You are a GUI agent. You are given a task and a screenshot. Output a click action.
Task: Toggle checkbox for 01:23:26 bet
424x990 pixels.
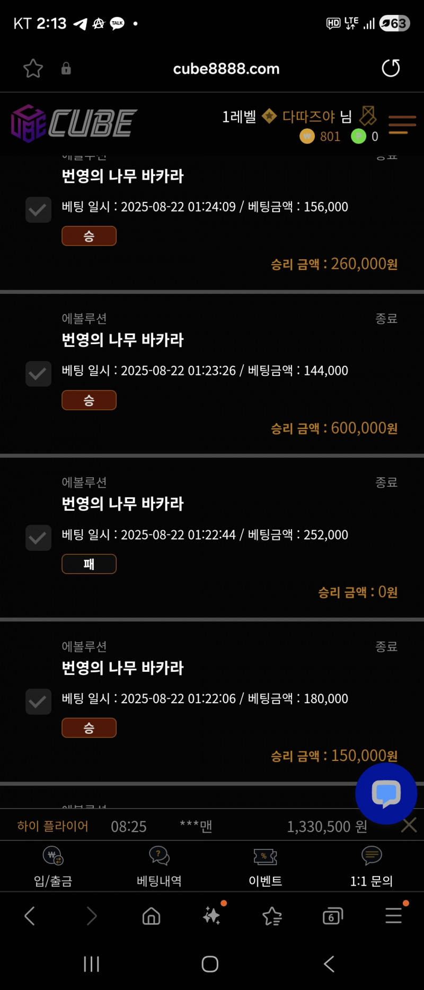pos(38,374)
